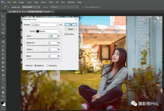
Task: Toggle Show Sampling Ring checkbox
Action: point(83,7)
